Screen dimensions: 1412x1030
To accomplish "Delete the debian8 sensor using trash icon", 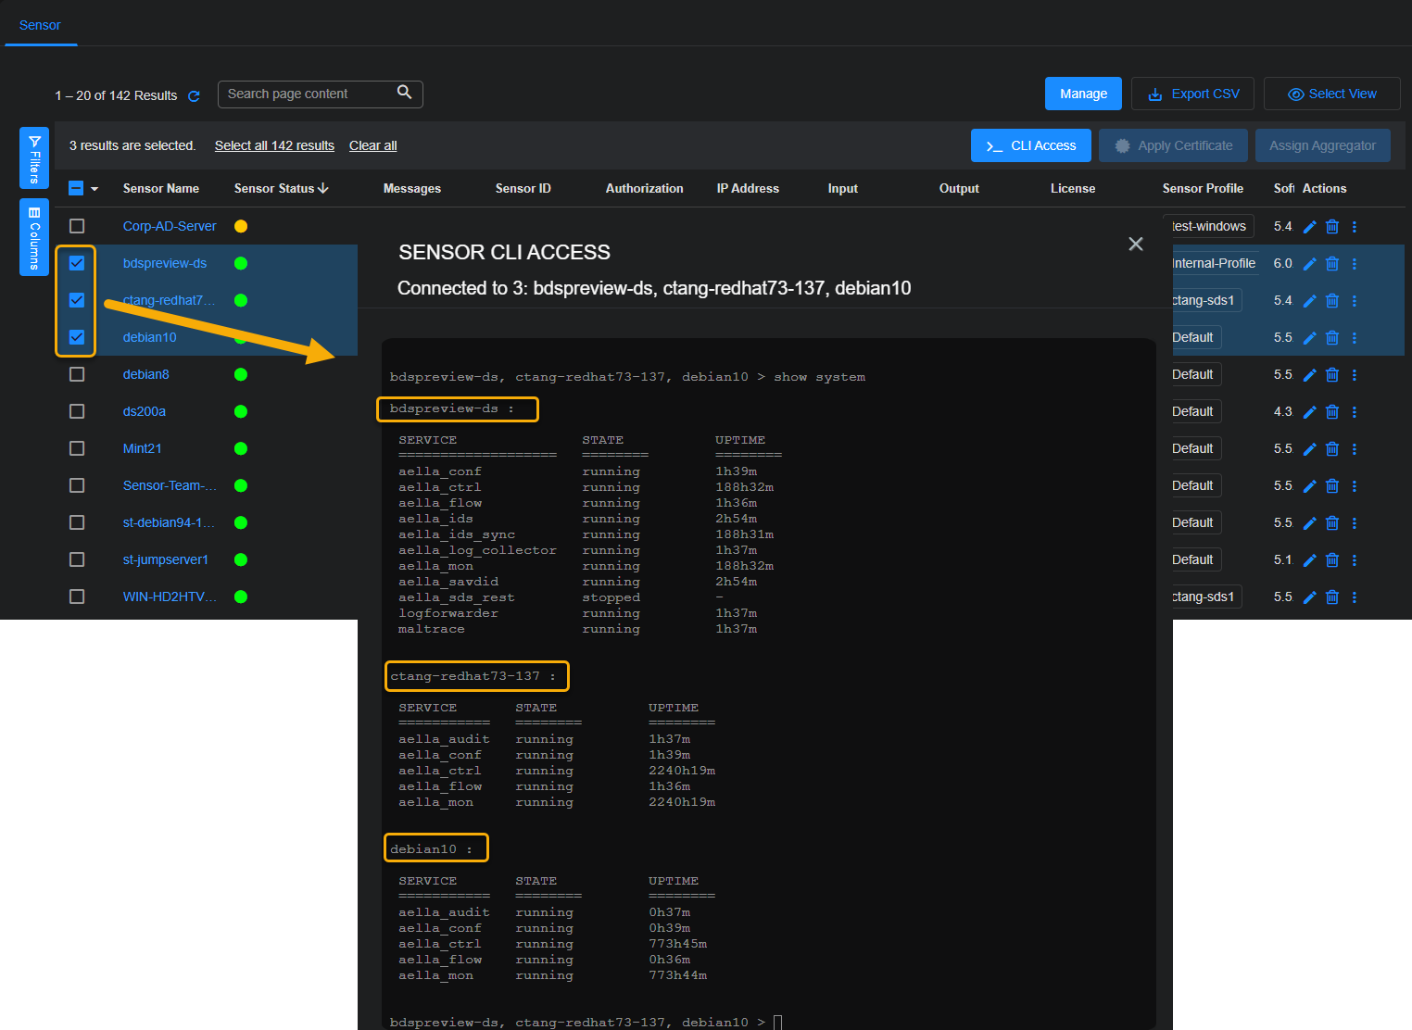I will point(1331,375).
